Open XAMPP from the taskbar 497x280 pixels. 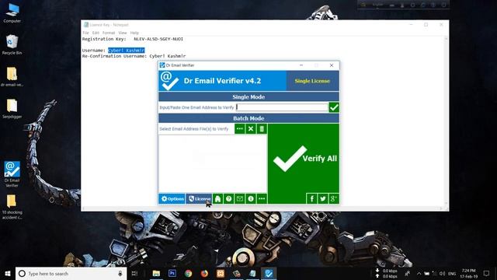(x=221, y=273)
